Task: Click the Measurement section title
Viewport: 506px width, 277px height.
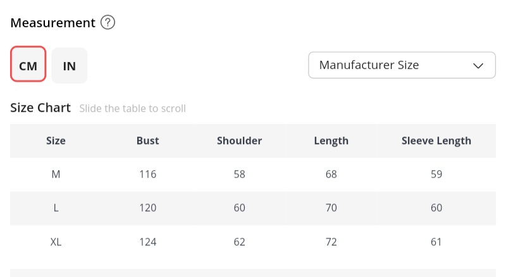Action: (x=52, y=23)
